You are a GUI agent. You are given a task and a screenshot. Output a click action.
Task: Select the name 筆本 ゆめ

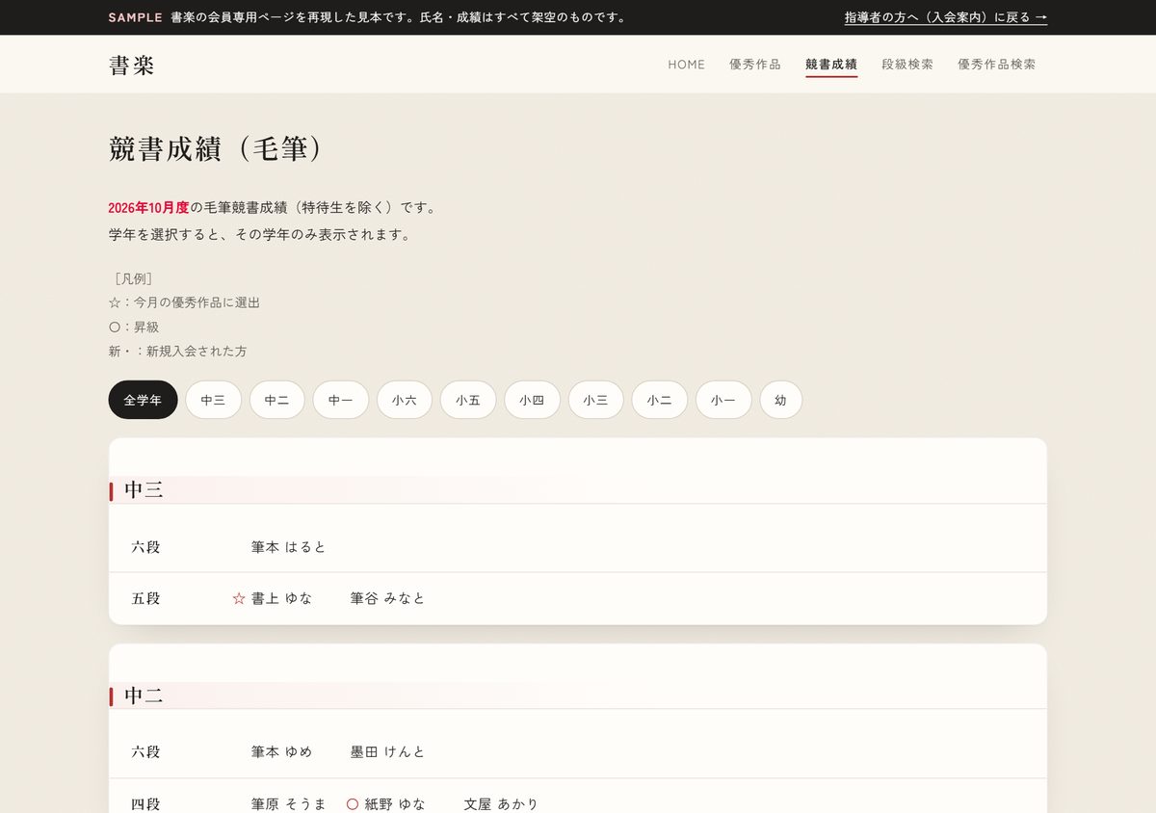point(281,752)
